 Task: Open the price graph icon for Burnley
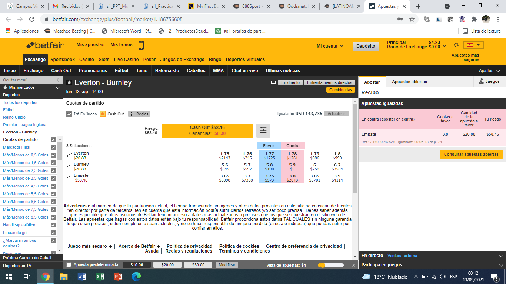69,167
